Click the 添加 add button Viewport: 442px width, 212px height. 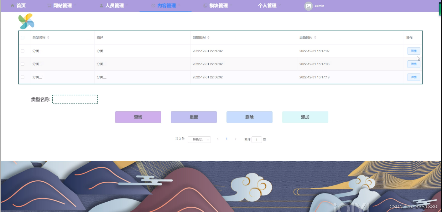[x=305, y=117]
